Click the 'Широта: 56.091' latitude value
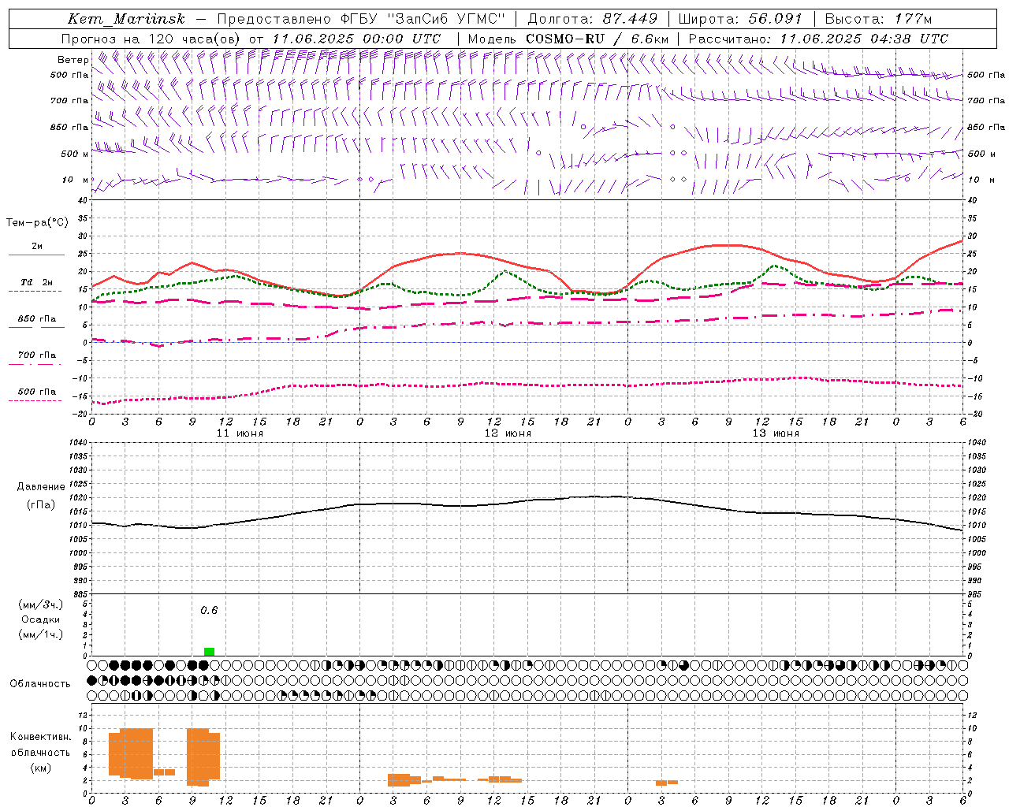Viewport: 1009px width, 807px height. coord(740,19)
